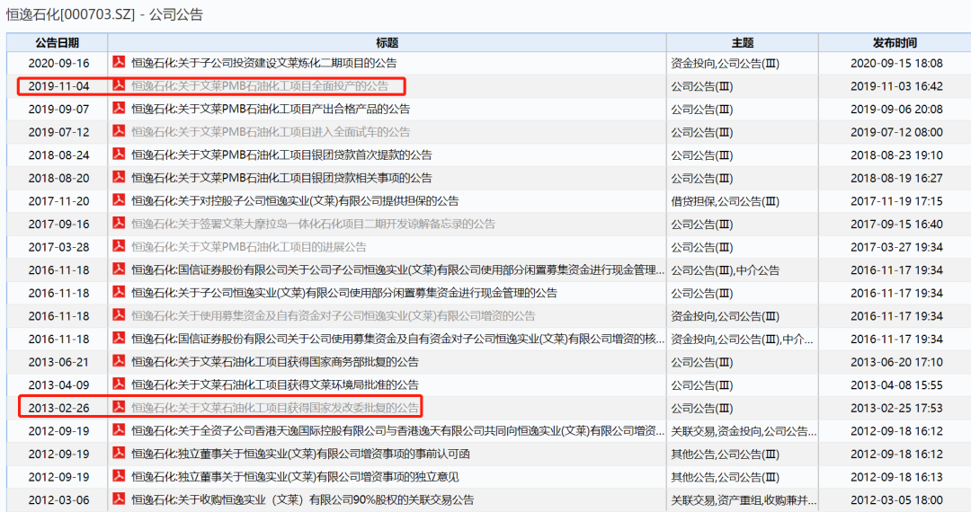971x512 pixels.
Task: Open title PMB石油化工项目产出合格产品的公告
Action: [x=271, y=109]
